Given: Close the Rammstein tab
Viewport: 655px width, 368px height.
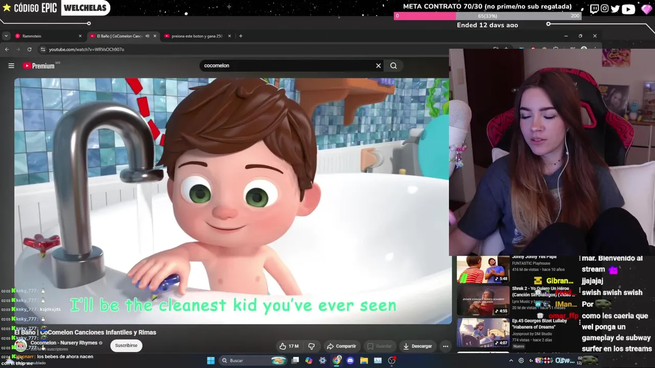Looking at the screenshot, I should [80, 36].
